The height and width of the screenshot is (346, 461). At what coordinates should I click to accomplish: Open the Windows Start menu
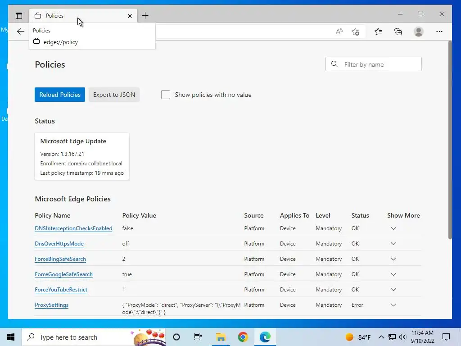coord(11,337)
